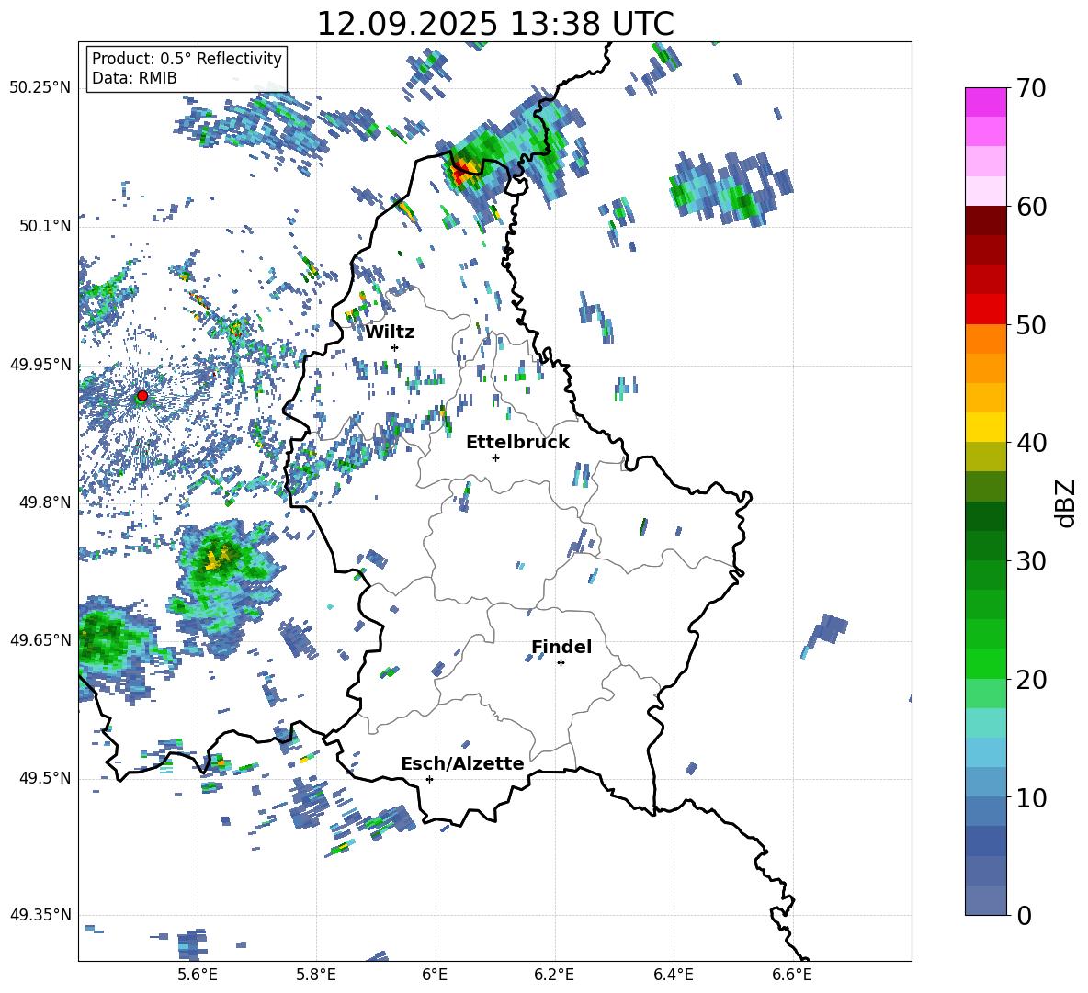Click the 20 tick on colorbar
1088x993 pixels.
click(x=1030, y=680)
